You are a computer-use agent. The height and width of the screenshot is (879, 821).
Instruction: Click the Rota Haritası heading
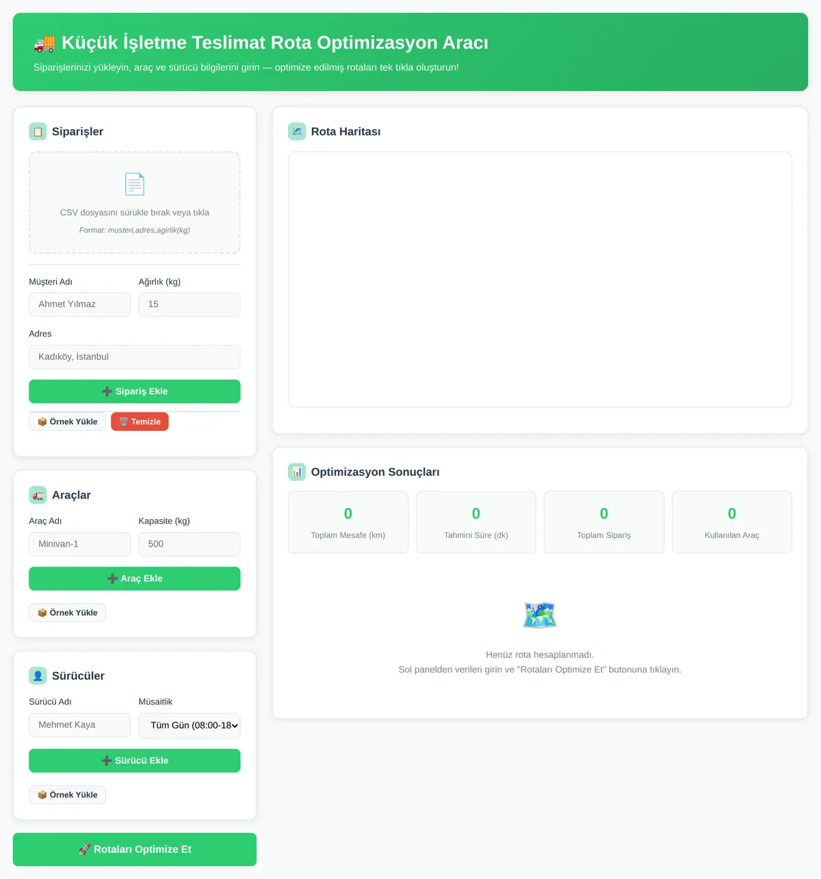[x=346, y=131]
